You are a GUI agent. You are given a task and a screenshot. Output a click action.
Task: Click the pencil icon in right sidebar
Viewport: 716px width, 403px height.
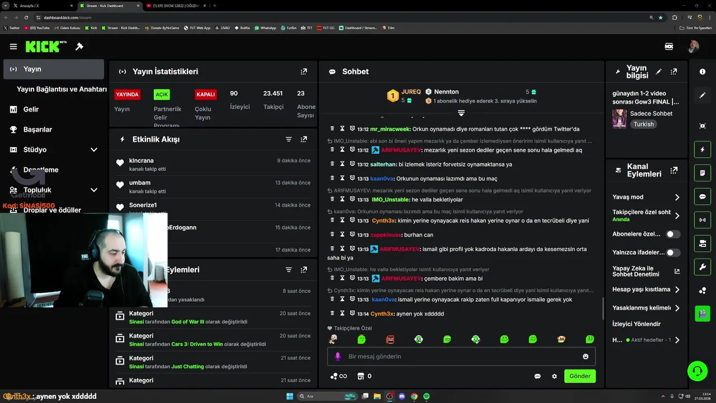coord(703,95)
